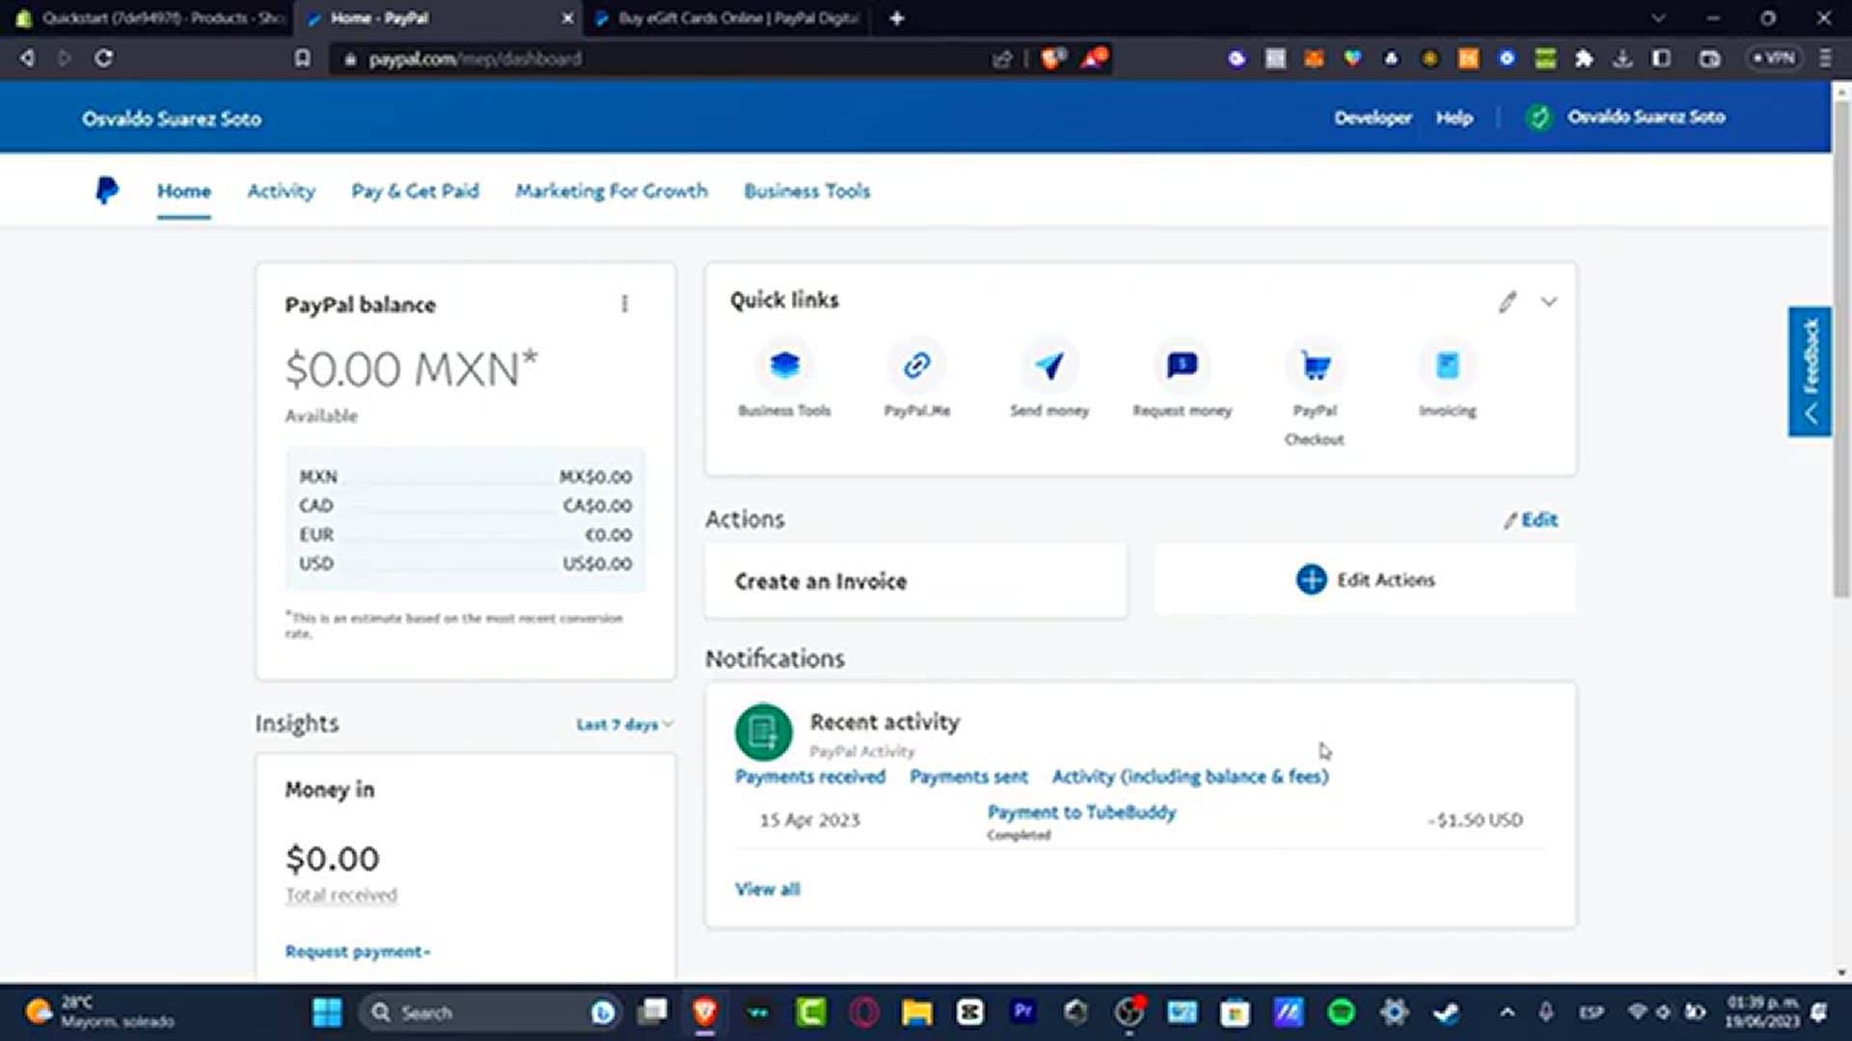
Task: Open a new browser tab with plus button
Action: click(x=897, y=18)
